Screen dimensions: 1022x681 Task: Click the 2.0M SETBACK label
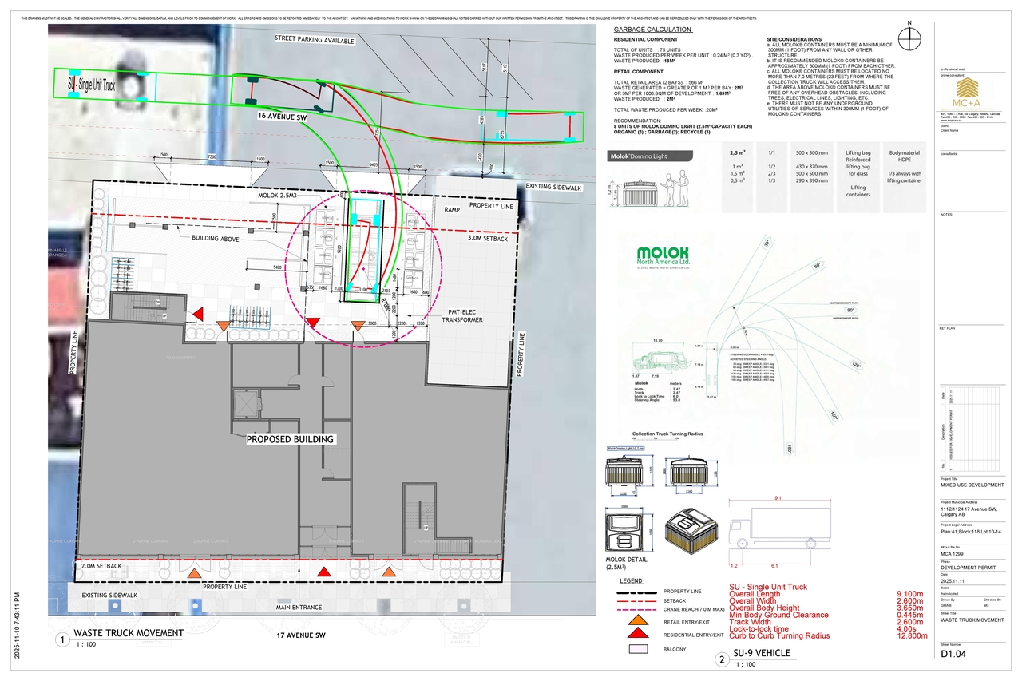click(101, 565)
